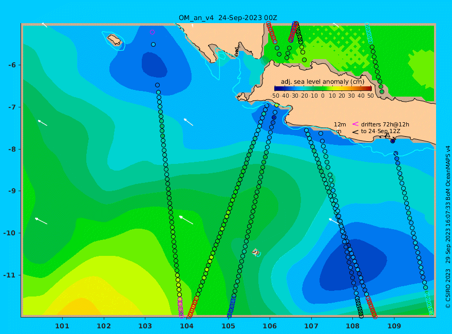Click the CSIRO 2023 BoM OceanMAPS copyright text
The width and height of the screenshot is (452, 334).
[448, 227]
